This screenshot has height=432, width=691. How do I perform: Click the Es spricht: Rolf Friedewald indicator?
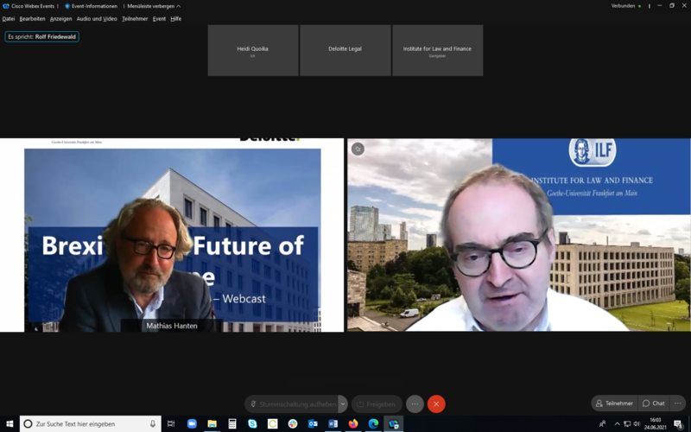pyautogui.click(x=41, y=36)
